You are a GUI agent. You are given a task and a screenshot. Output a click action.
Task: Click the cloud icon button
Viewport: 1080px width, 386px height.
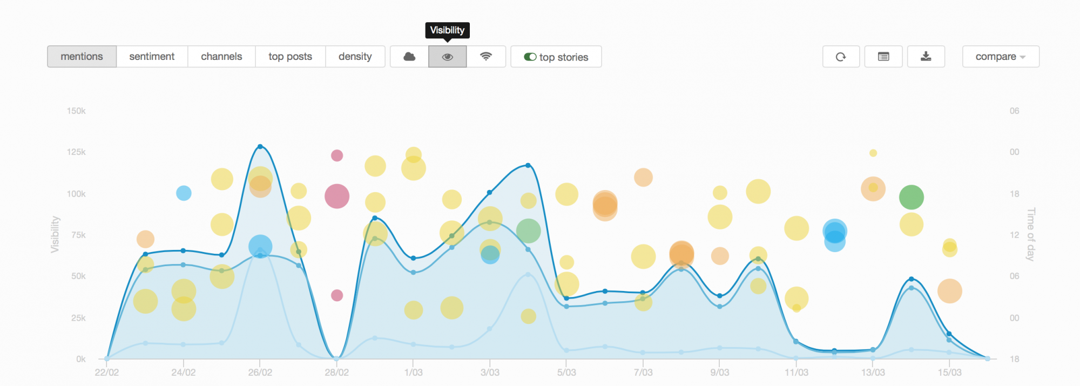tap(409, 57)
